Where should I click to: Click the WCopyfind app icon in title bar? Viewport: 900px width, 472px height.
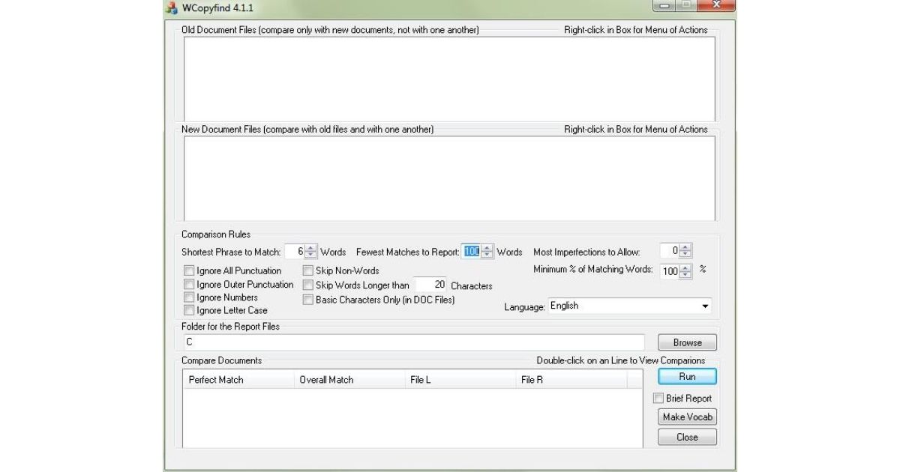click(x=172, y=7)
